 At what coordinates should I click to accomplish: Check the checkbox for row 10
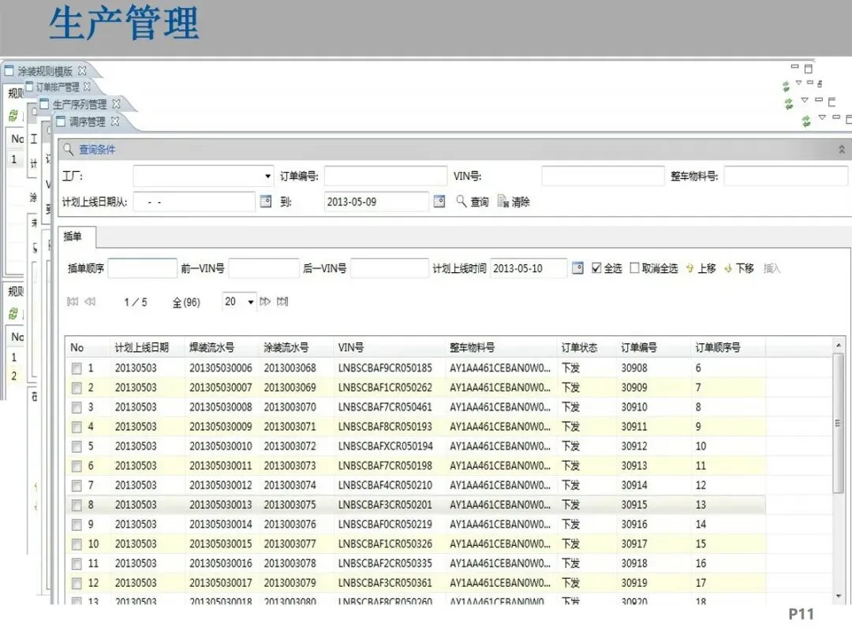(x=77, y=544)
